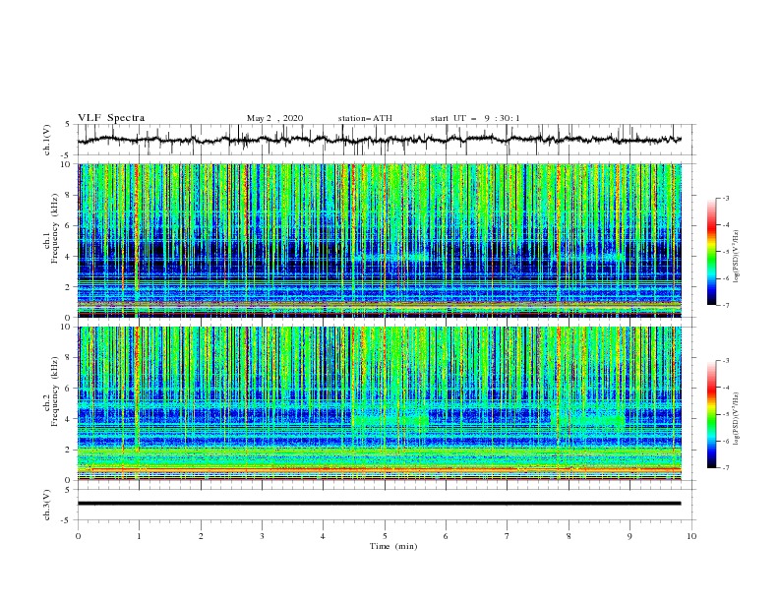Click the "ch.1(V)" axis label
This screenshot has height=602, width=779.
(x=47, y=140)
